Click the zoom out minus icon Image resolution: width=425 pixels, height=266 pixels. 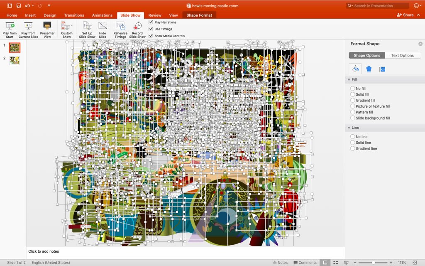355,263
